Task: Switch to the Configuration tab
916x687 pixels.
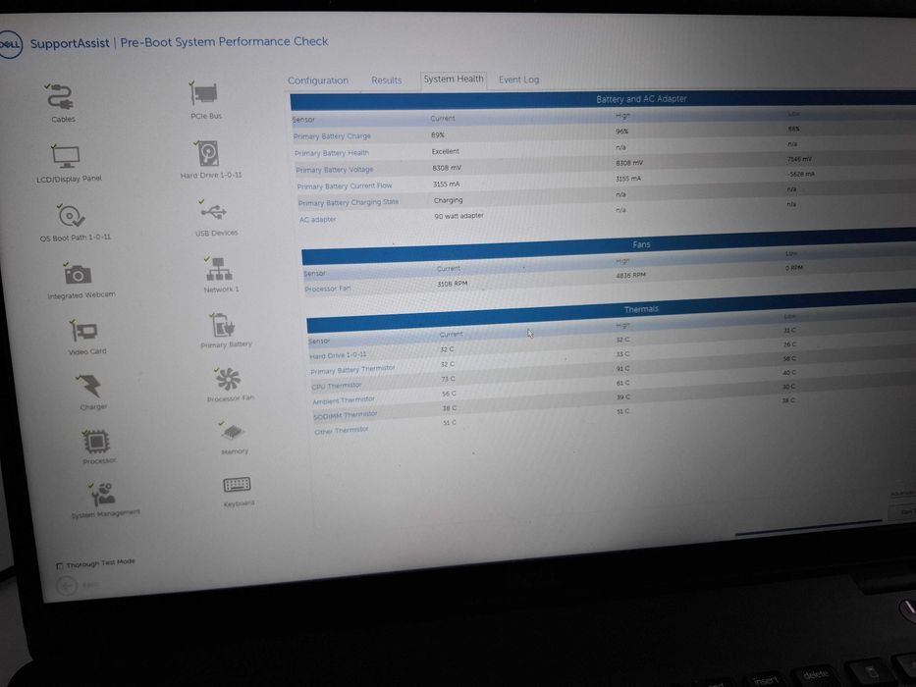Action: click(318, 80)
